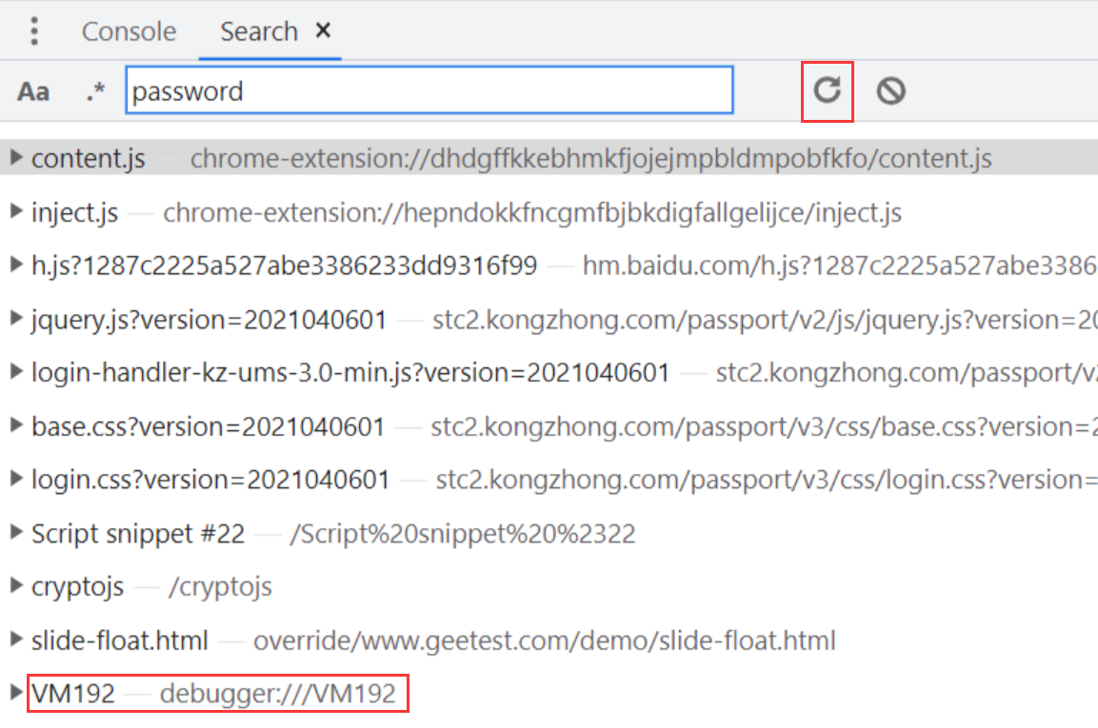Switch to the Console tab

coord(129,31)
